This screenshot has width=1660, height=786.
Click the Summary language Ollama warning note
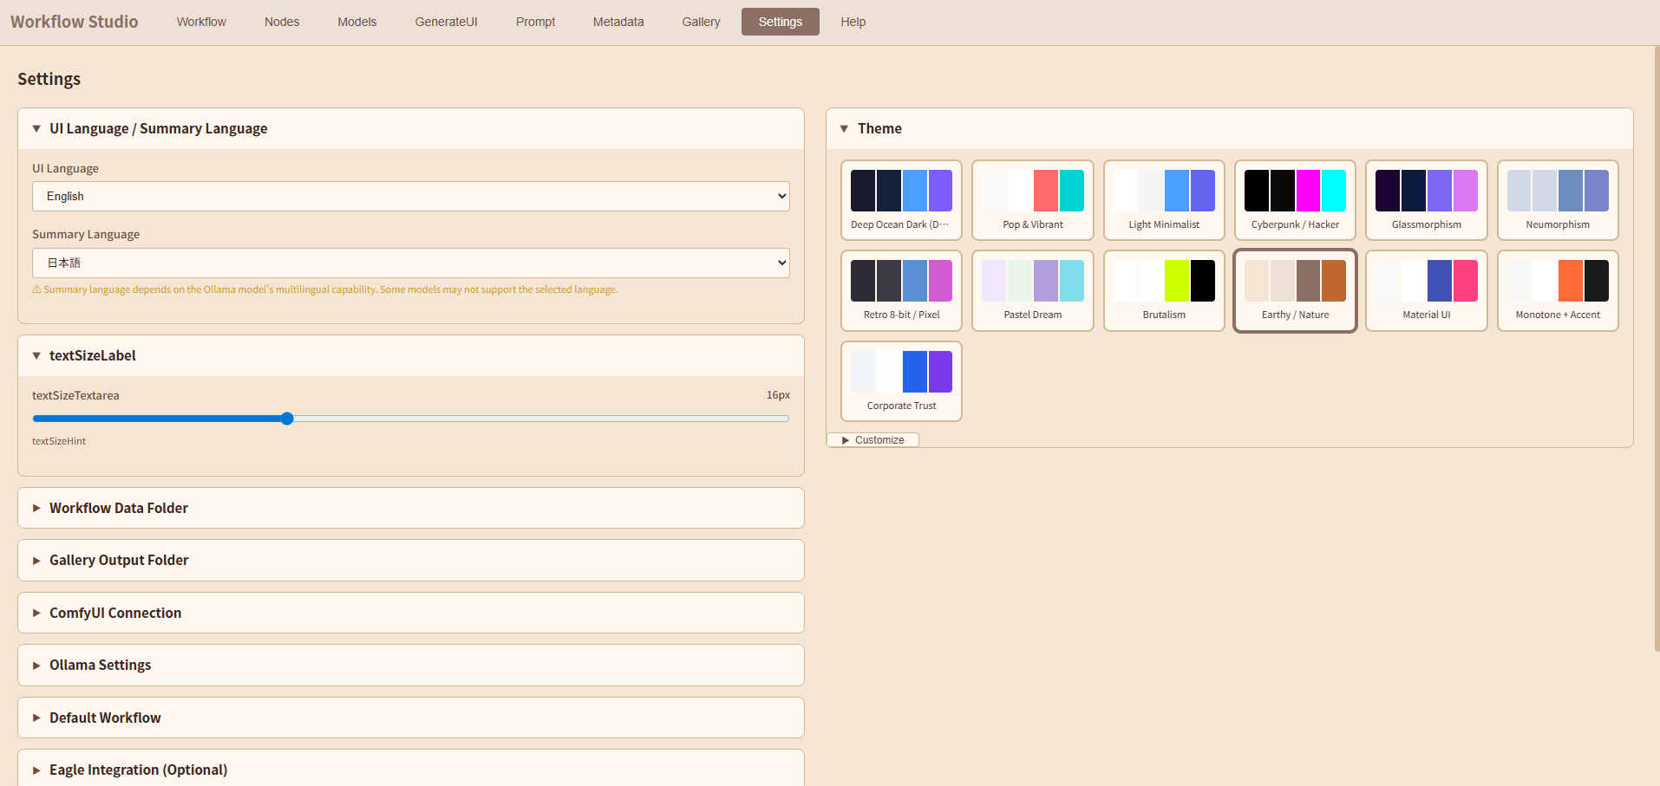(x=325, y=289)
